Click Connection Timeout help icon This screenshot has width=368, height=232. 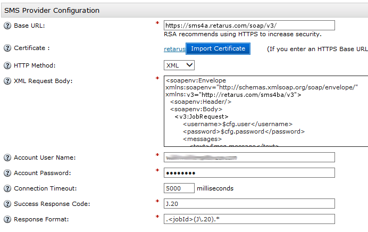click(7, 188)
